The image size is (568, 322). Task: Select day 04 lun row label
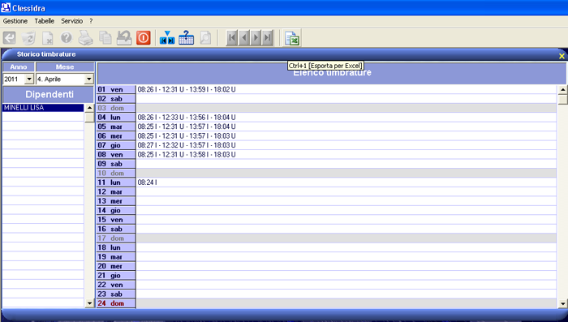[116, 118]
